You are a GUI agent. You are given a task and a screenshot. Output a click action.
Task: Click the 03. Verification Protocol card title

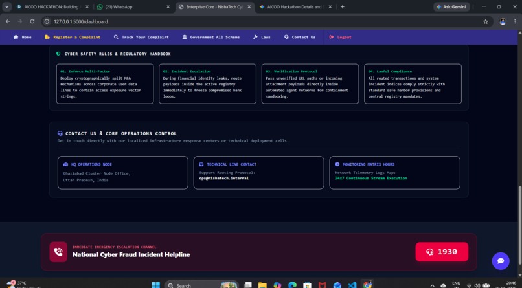(x=291, y=71)
